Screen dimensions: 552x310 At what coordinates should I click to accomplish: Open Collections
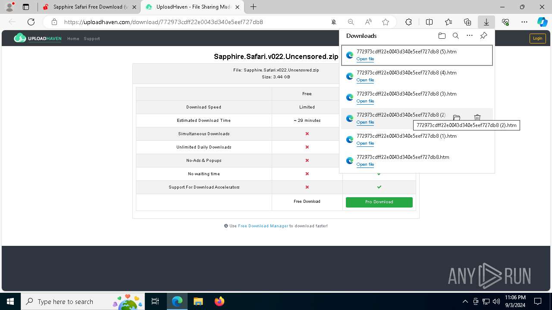click(467, 22)
